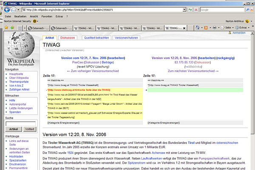
Task: Open the Versionen/Autoren tab
Action: point(126,38)
